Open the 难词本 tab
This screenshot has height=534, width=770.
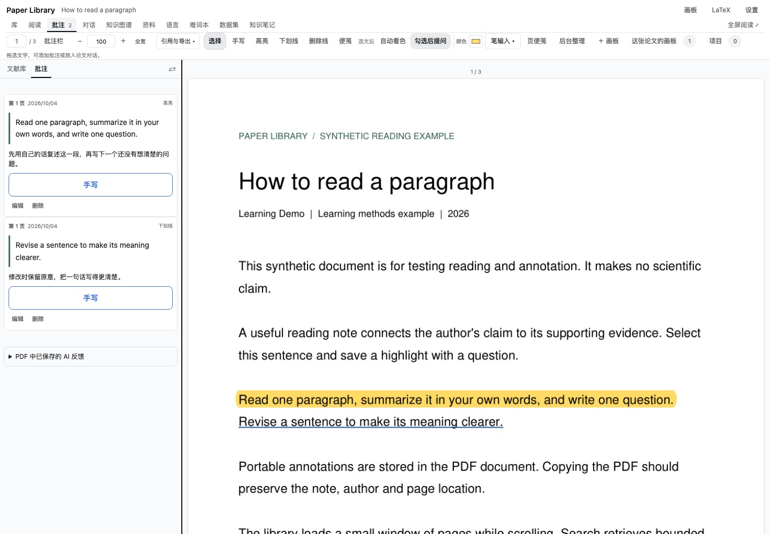[199, 25]
